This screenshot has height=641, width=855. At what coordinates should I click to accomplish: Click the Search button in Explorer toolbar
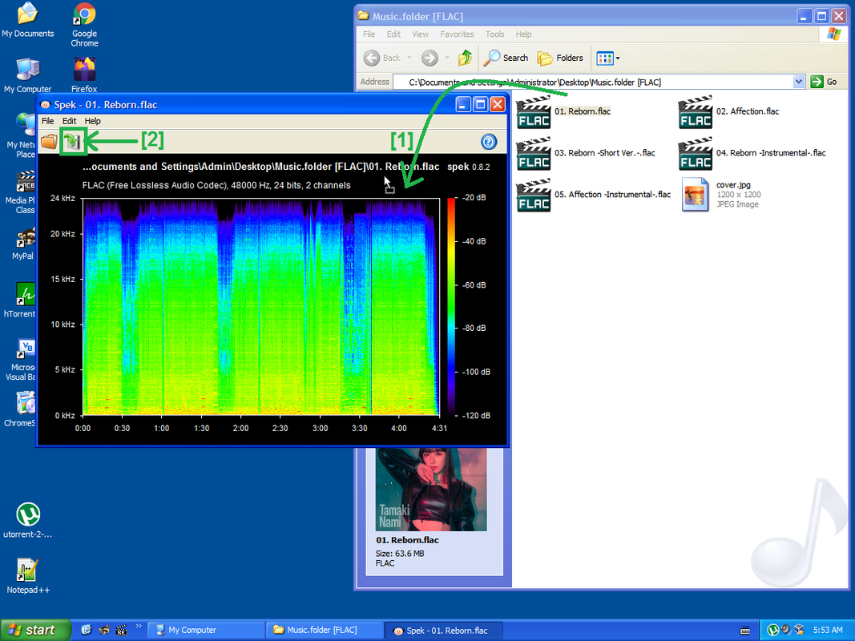pos(506,58)
